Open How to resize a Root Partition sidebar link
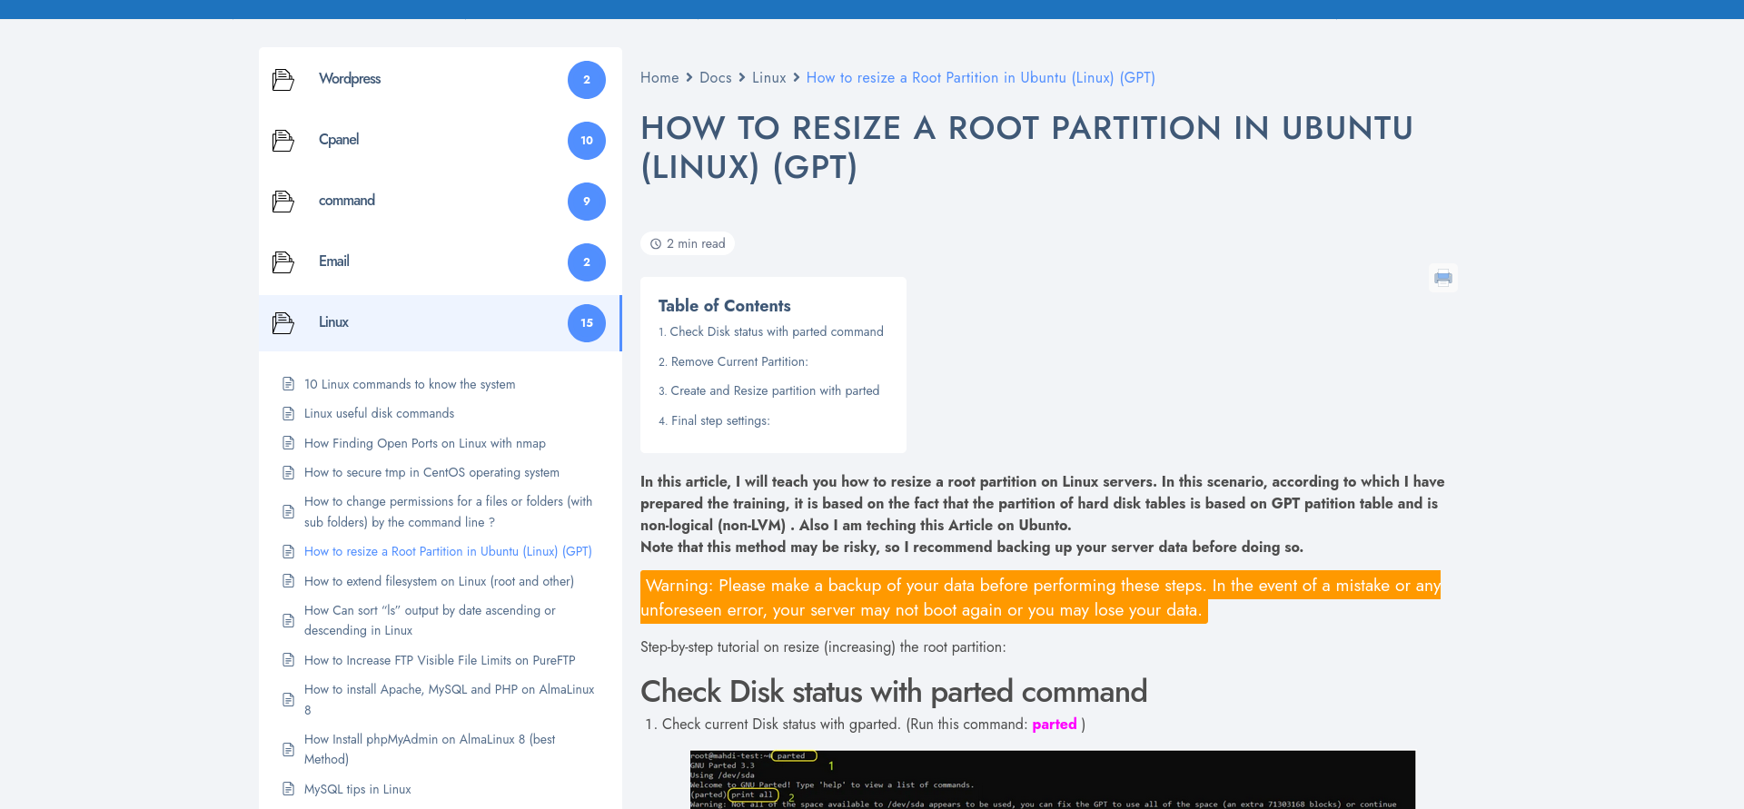Viewport: 1744px width, 809px height. pos(448,552)
